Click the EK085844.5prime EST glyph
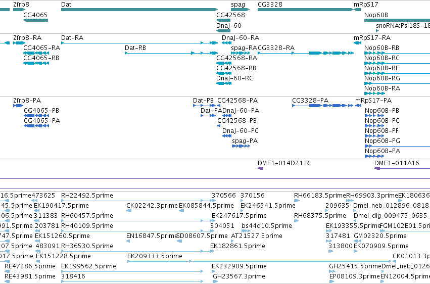The width and height of the screenshot is (430, 284). click(x=181, y=211)
